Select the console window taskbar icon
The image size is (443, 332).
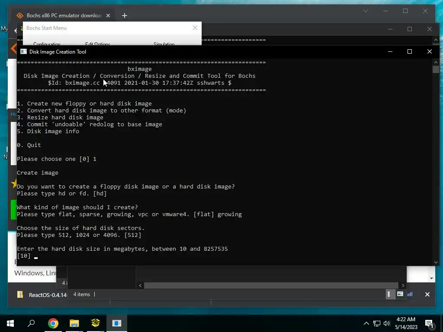click(117, 323)
